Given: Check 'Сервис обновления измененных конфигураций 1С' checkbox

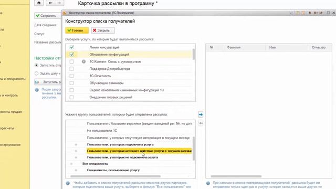Looking at the screenshot, I should (x=71, y=90).
